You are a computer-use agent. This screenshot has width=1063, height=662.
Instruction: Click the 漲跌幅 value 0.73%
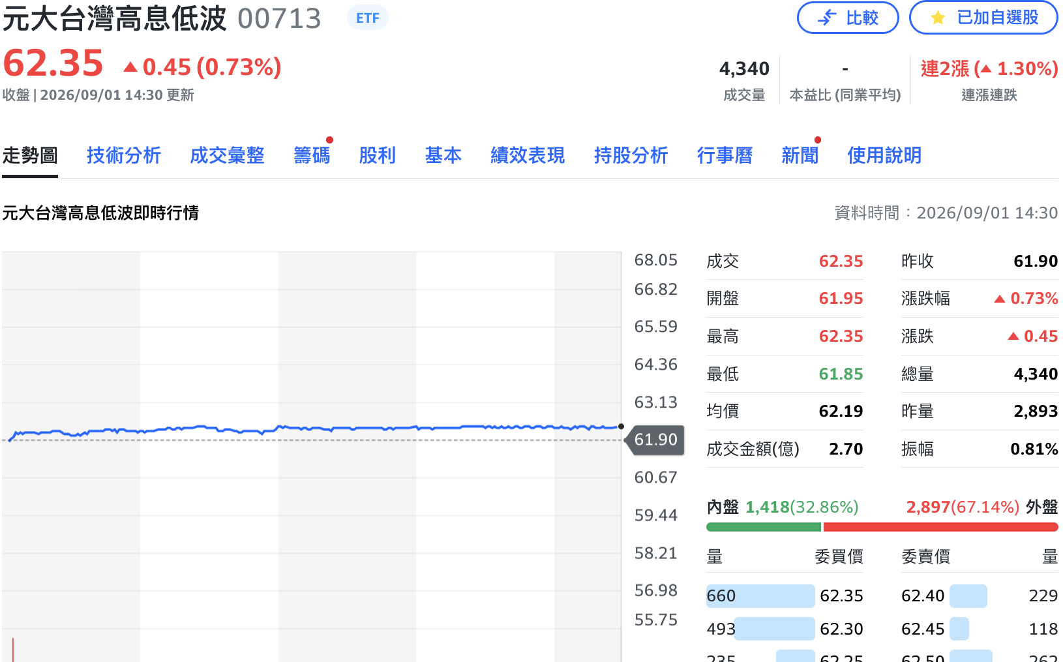(1026, 299)
